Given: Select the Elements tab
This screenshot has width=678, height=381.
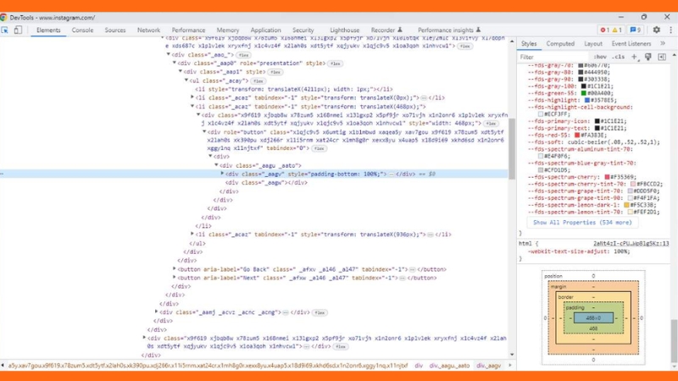Looking at the screenshot, I should tap(48, 30).
